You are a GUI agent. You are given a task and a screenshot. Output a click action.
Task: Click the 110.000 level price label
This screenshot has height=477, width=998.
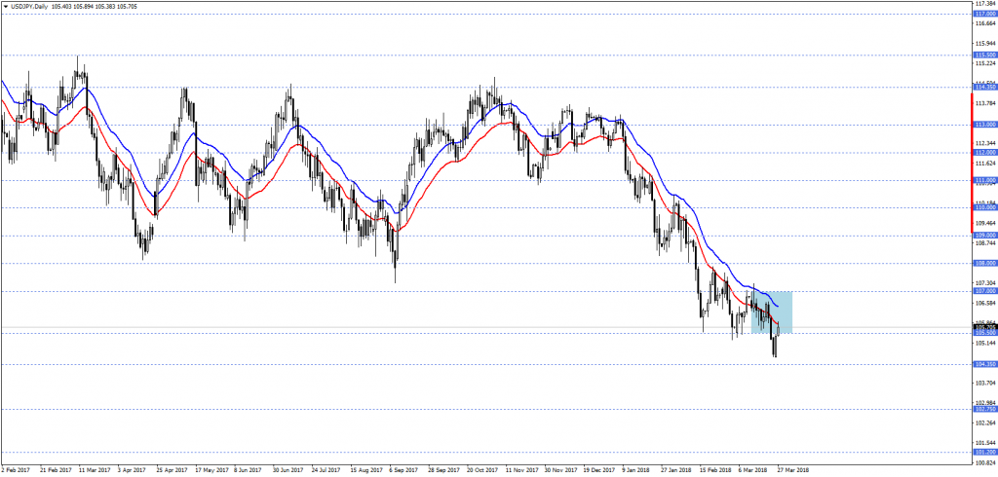coord(984,207)
